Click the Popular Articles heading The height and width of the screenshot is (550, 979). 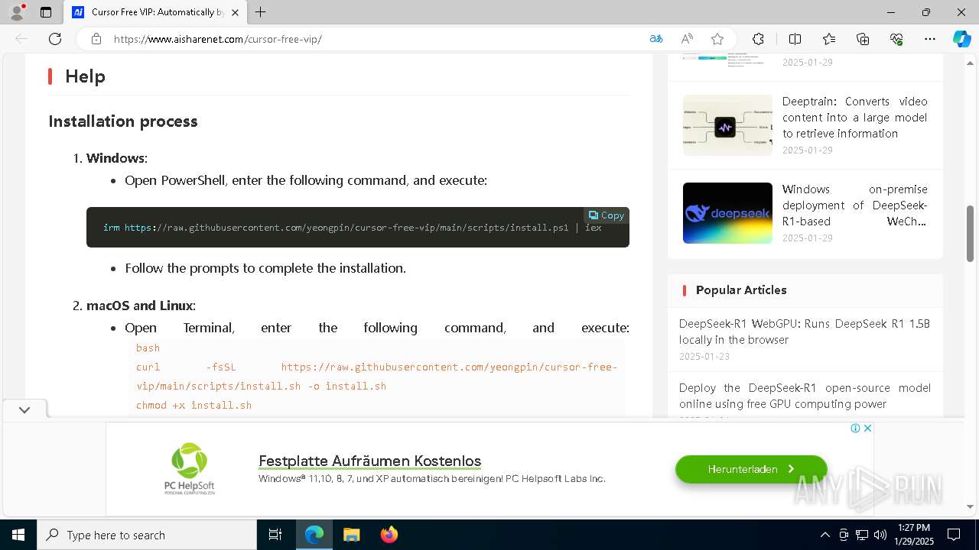pyautogui.click(x=741, y=290)
